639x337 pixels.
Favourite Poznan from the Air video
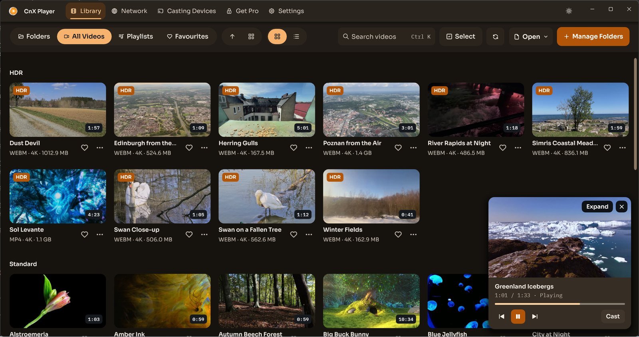pos(398,148)
